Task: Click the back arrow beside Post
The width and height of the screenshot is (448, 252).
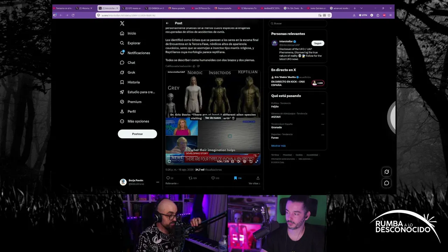Action: (167, 23)
